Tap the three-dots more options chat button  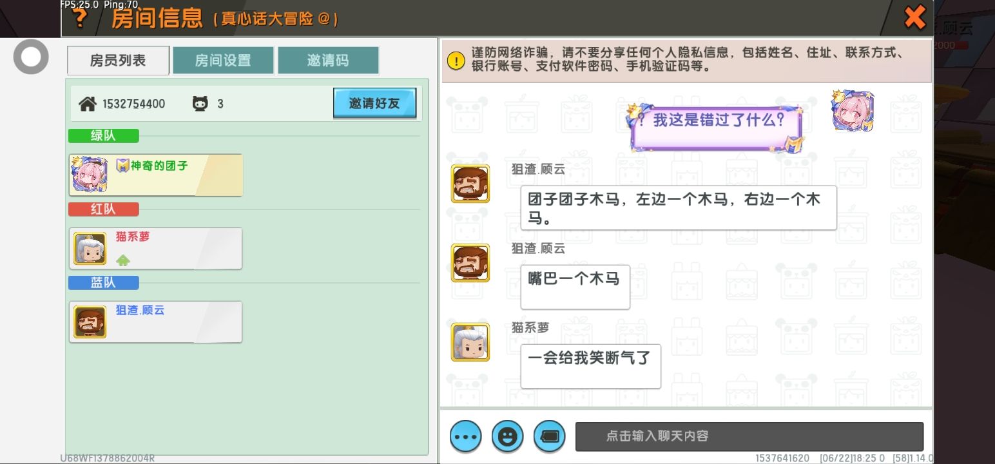[466, 436]
